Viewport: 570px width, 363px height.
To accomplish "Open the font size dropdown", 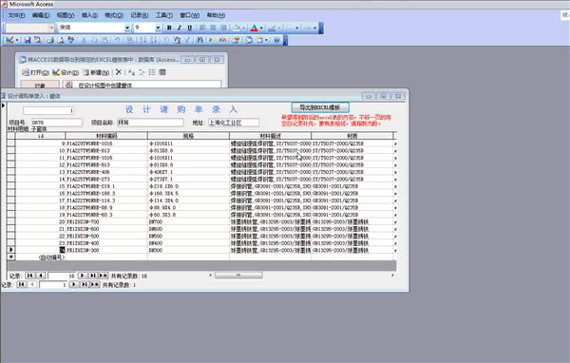I will 158,28.
